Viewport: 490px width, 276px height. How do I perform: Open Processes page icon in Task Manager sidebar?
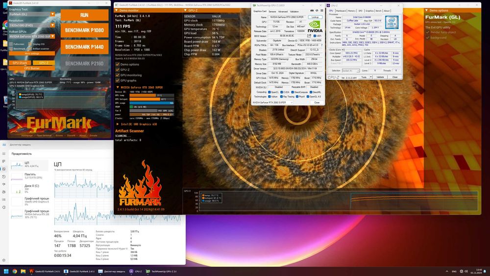tap(4, 161)
